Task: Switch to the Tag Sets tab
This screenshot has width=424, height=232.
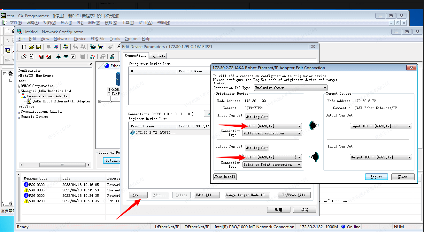Action: tap(158, 56)
